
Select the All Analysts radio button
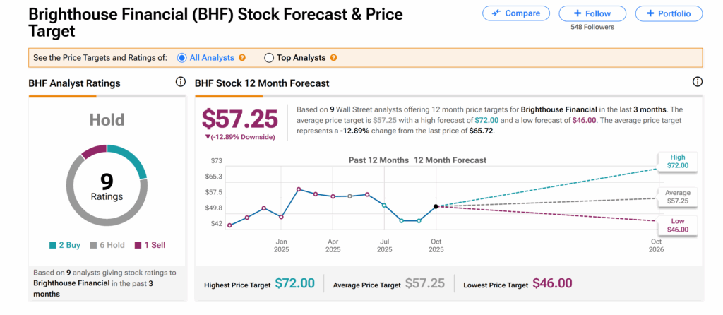tap(181, 58)
